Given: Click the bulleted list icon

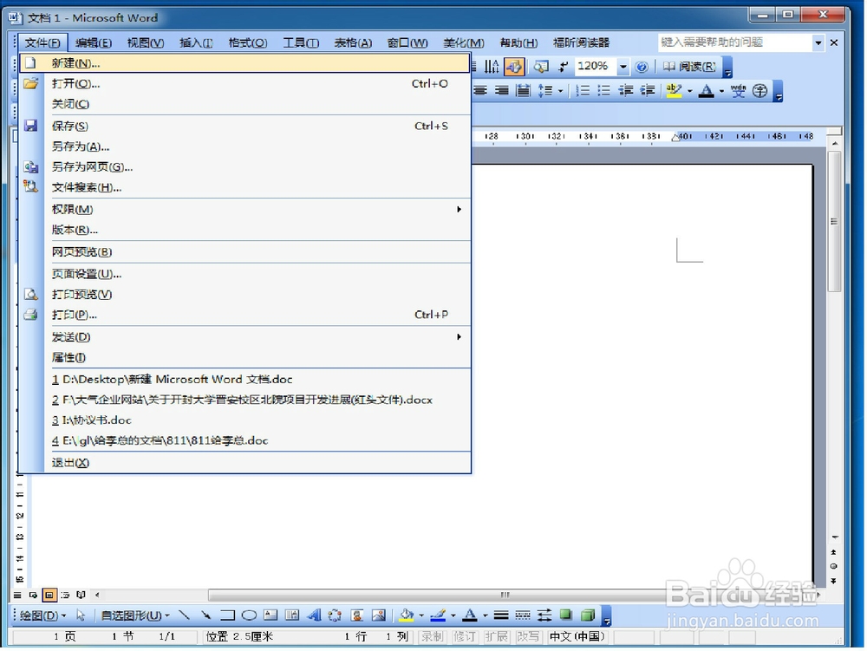Looking at the screenshot, I should 603,90.
